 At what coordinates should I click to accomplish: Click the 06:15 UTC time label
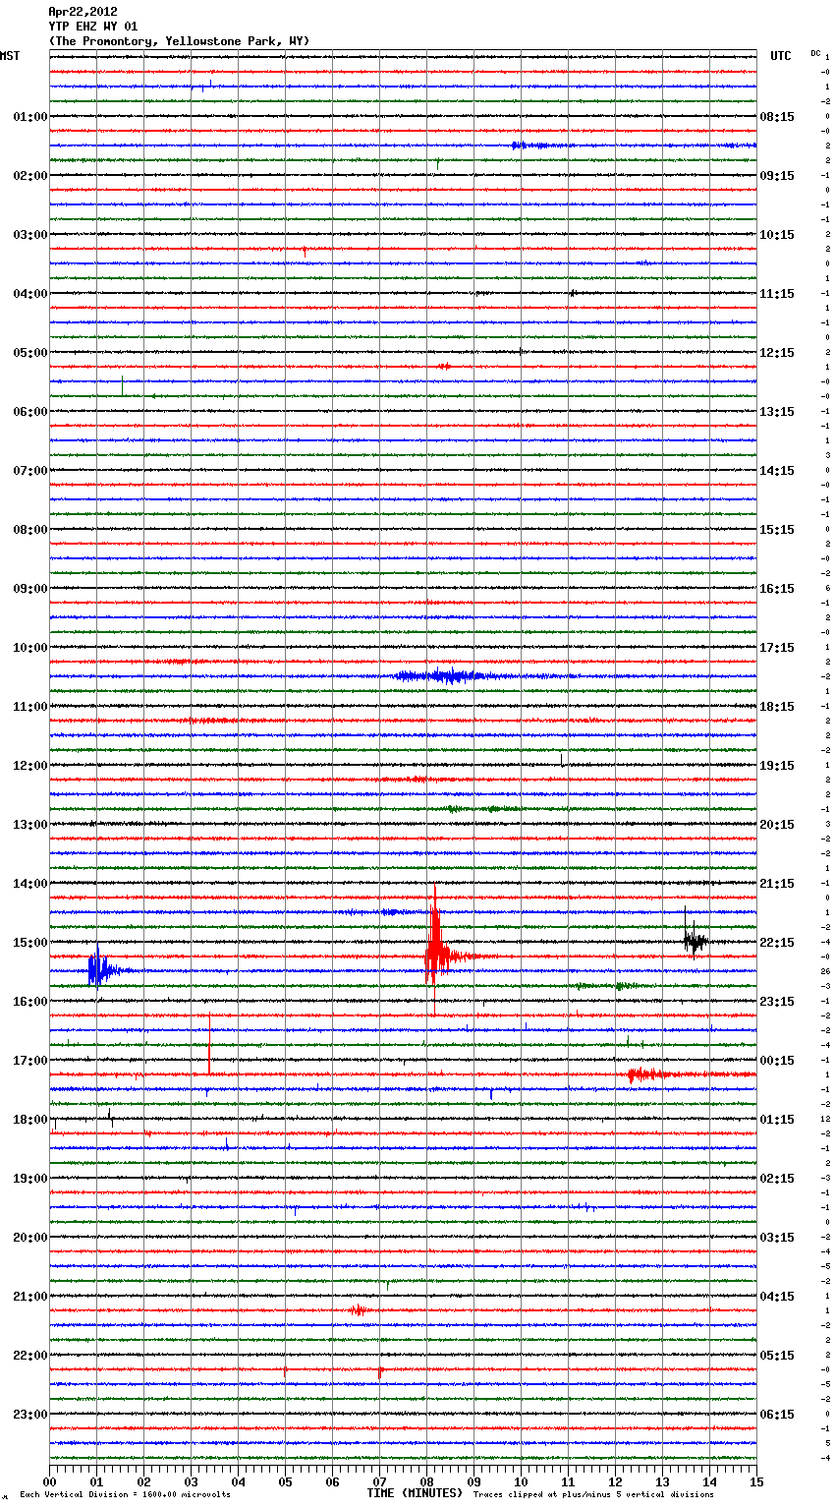pyautogui.click(x=777, y=1415)
